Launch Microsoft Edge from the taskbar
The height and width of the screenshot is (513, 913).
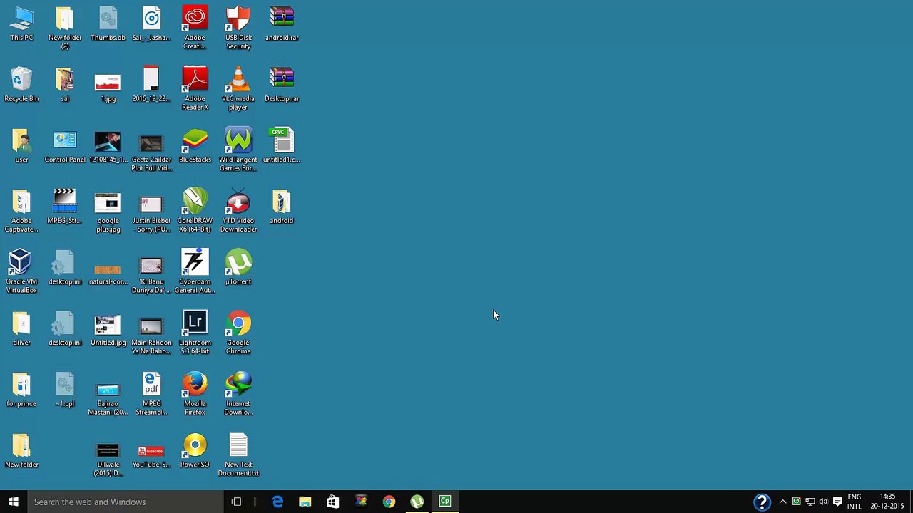[x=277, y=502]
